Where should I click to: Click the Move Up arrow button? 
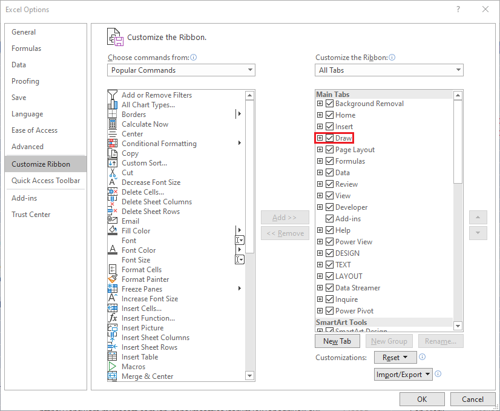pyautogui.click(x=478, y=218)
